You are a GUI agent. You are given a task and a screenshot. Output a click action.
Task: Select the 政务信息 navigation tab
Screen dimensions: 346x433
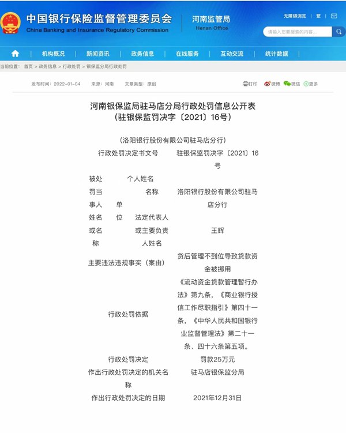click(142, 54)
